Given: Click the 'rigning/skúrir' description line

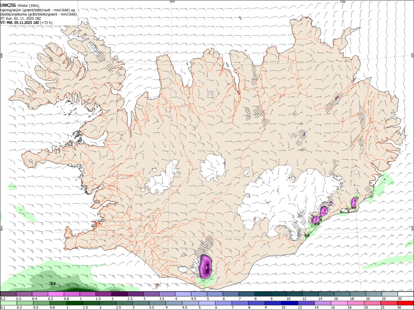Looking at the screenshot, I should click(x=38, y=10).
